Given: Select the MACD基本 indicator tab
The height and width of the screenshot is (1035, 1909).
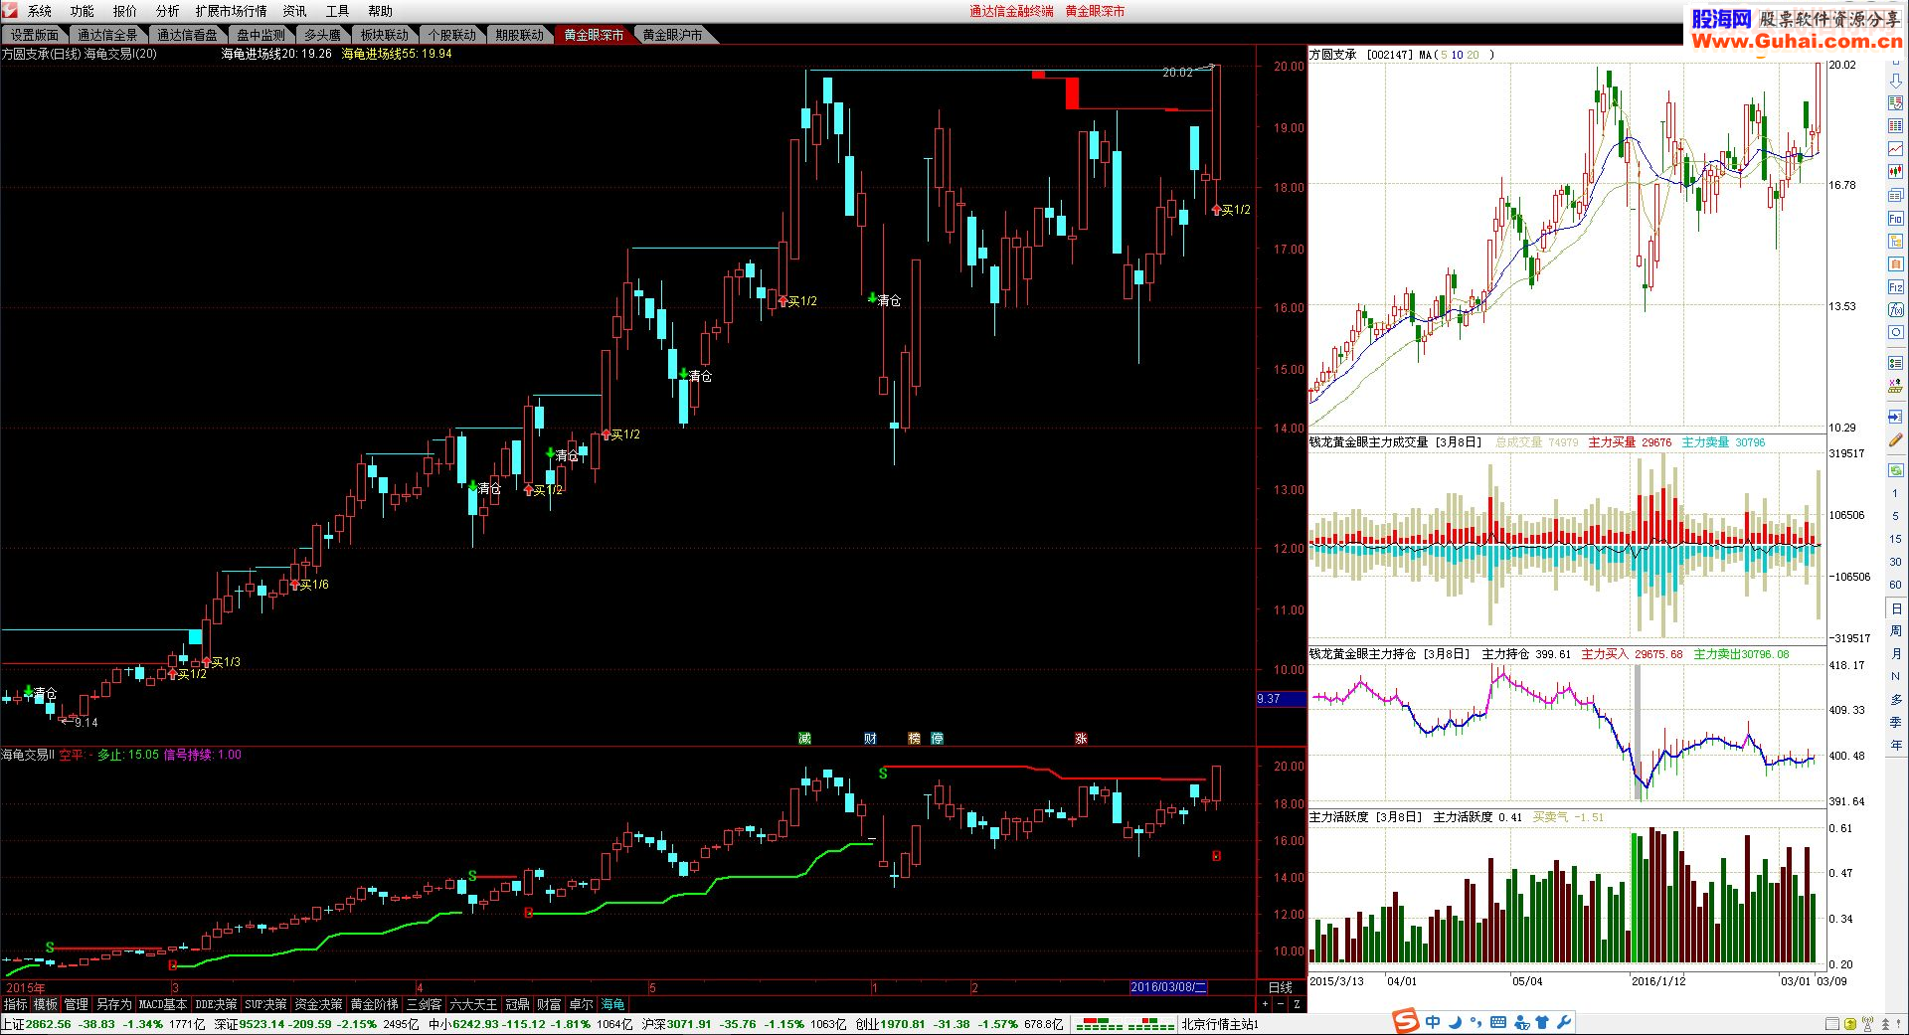Looking at the screenshot, I should point(163,1004).
